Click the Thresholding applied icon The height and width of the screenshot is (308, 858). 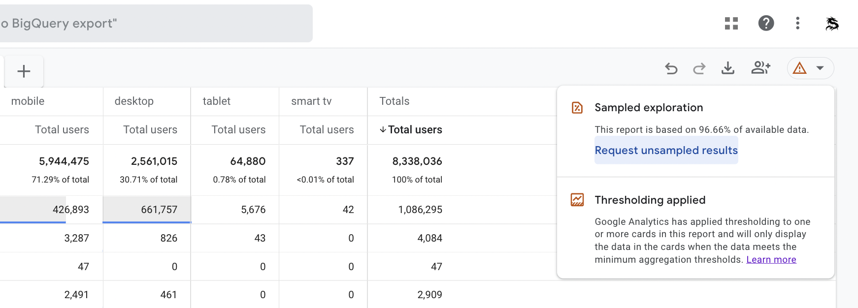pyautogui.click(x=577, y=200)
